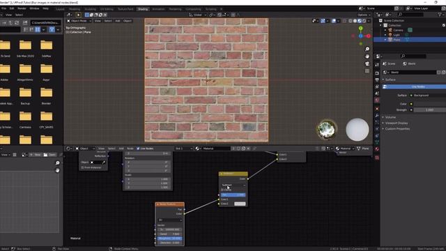This screenshot has width=446, height=251.
Task: Switch to solid viewport shading
Action: (355, 21)
